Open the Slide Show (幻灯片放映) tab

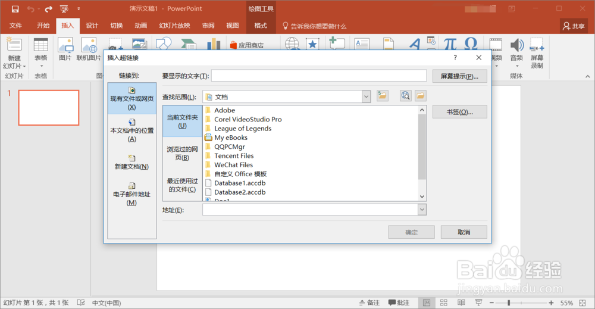(174, 26)
